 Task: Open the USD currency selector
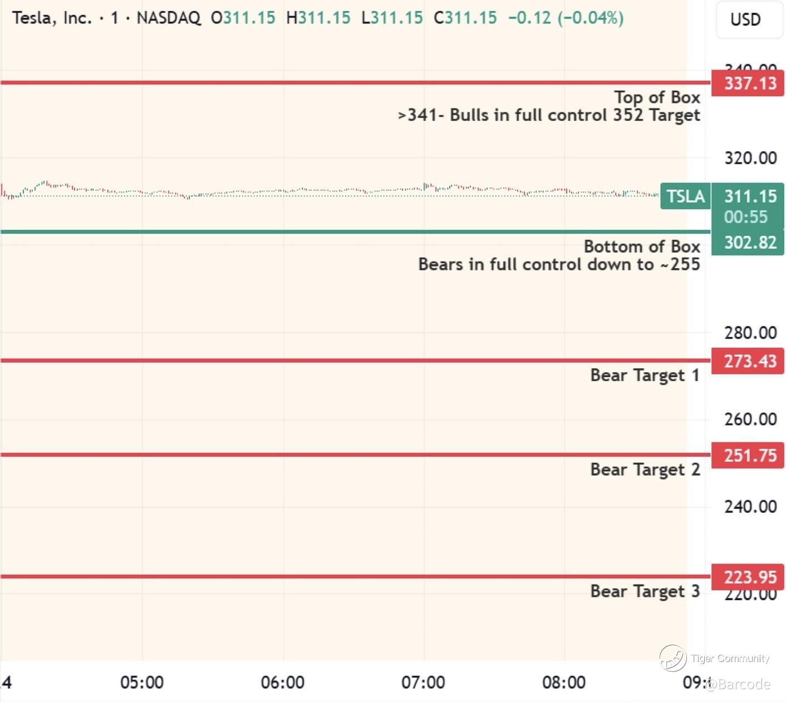(745, 19)
